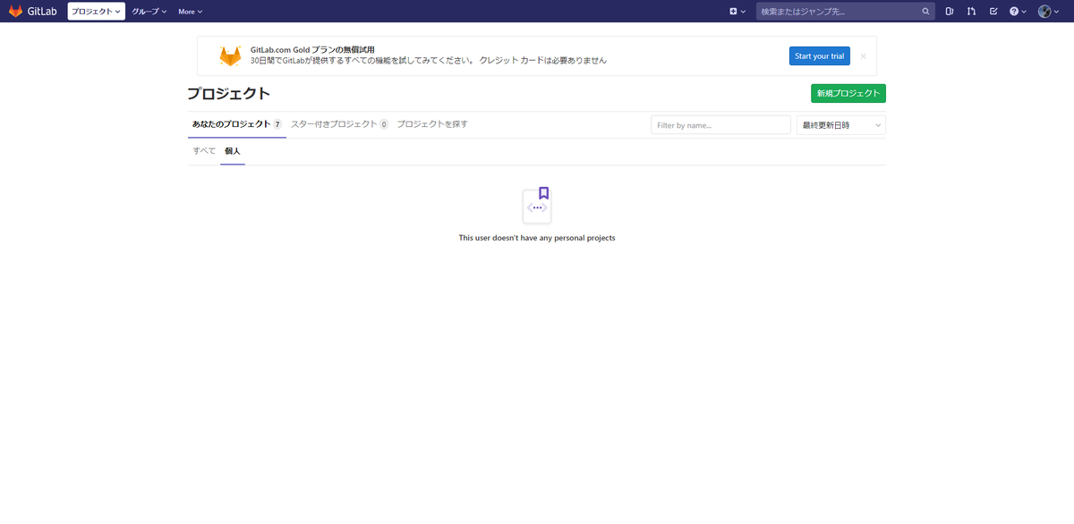The height and width of the screenshot is (524, 1074).
Task: Open your profile avatar menu
Action: (x=1044, y=11)
